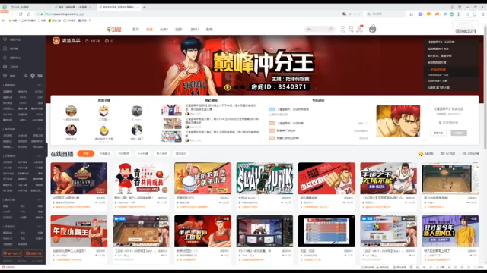Click the orange button at sidebar bottom left
487x273 pixels.
tap(12, 253)
